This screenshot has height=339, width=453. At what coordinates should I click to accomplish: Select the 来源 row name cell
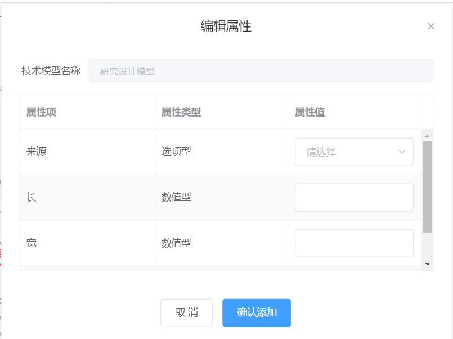point(37,152)
